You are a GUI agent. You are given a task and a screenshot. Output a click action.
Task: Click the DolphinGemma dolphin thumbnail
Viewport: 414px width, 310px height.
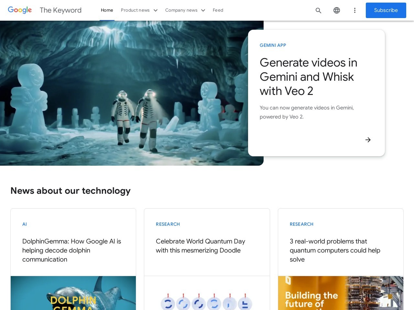pyautogui.click(x=73, y=293)
